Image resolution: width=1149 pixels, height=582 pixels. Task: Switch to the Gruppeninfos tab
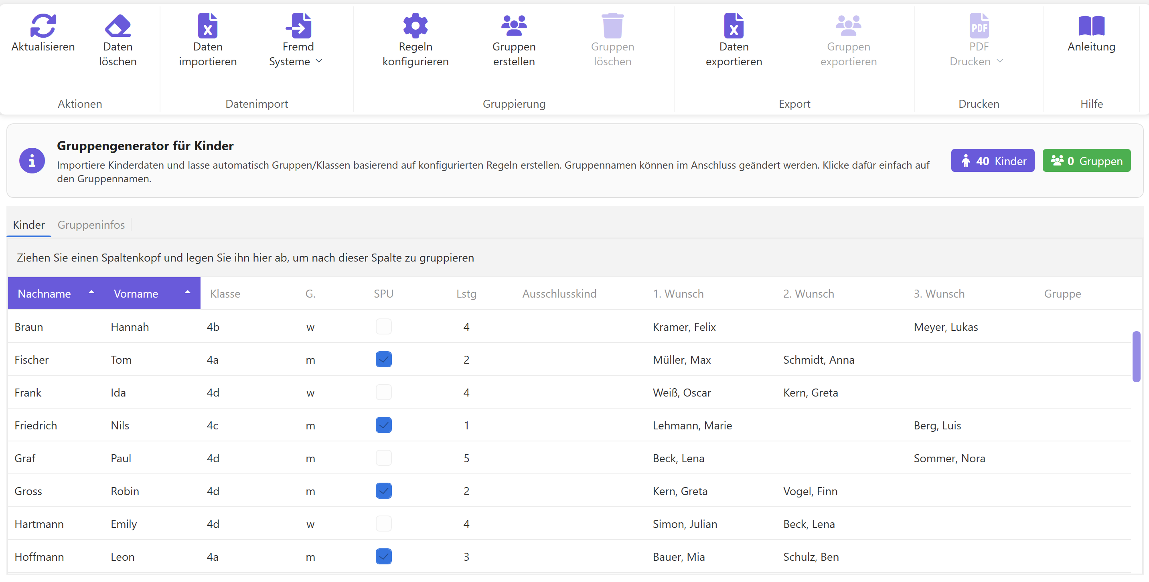tap(91, 225)
